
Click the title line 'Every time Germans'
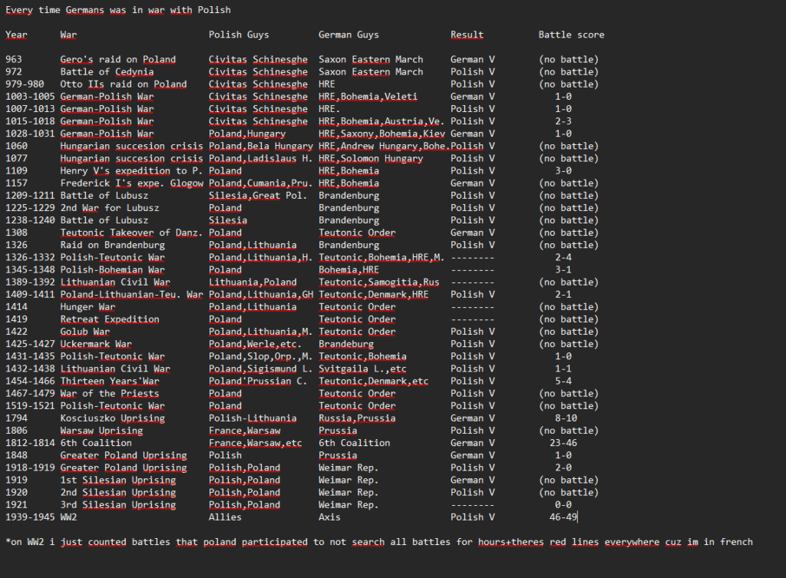[x=118, y=10]
